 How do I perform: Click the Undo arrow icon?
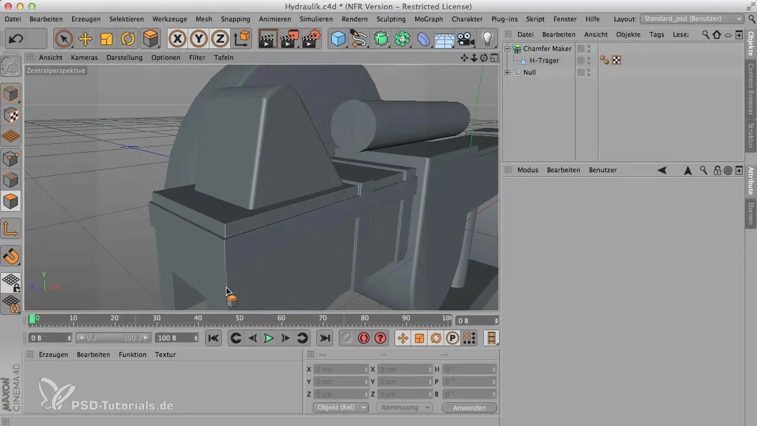tap(16, 39)
